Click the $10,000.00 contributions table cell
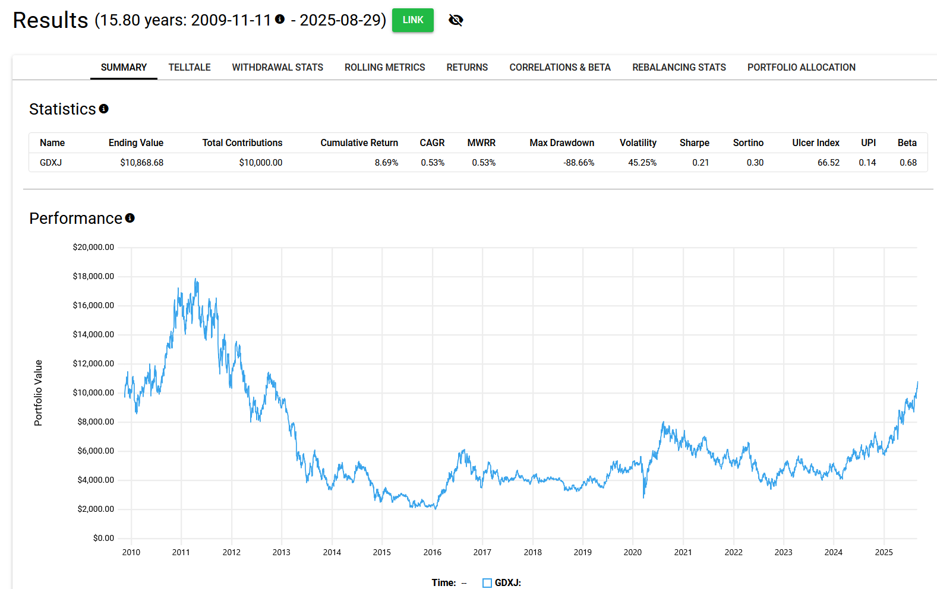Viewport: 937px width, 589px height. click(x=261, y=162)
